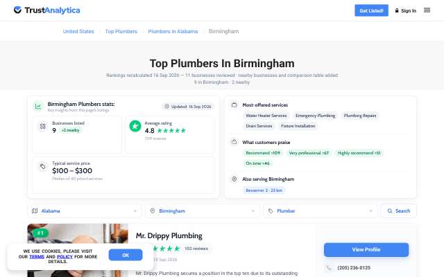Click the On time praise chip
This screenshot has height=277, width=444.
[257, 163]
